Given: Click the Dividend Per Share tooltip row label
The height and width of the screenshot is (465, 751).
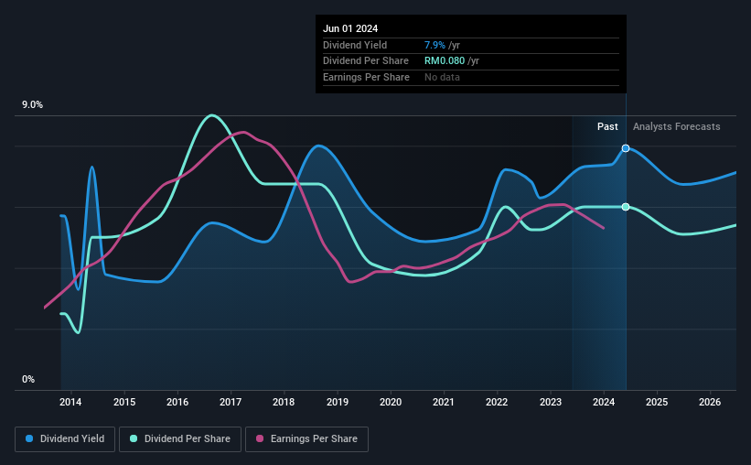Looking at the screenshot, I should coord(366,61).
